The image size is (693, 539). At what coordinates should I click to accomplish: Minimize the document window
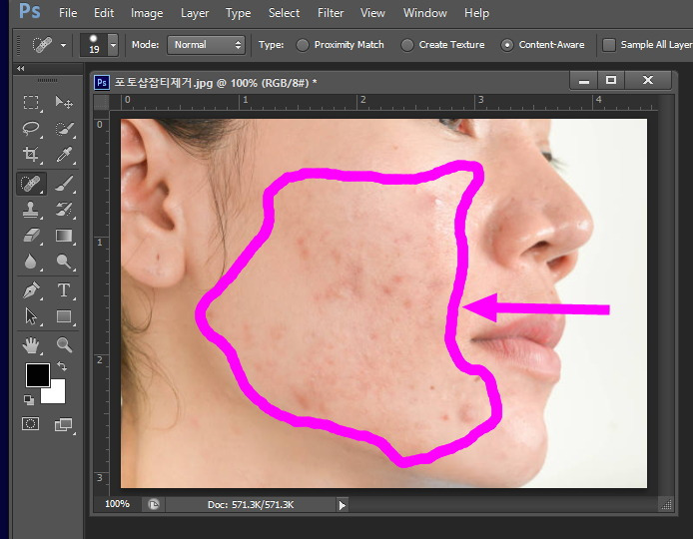click(584, 81)
